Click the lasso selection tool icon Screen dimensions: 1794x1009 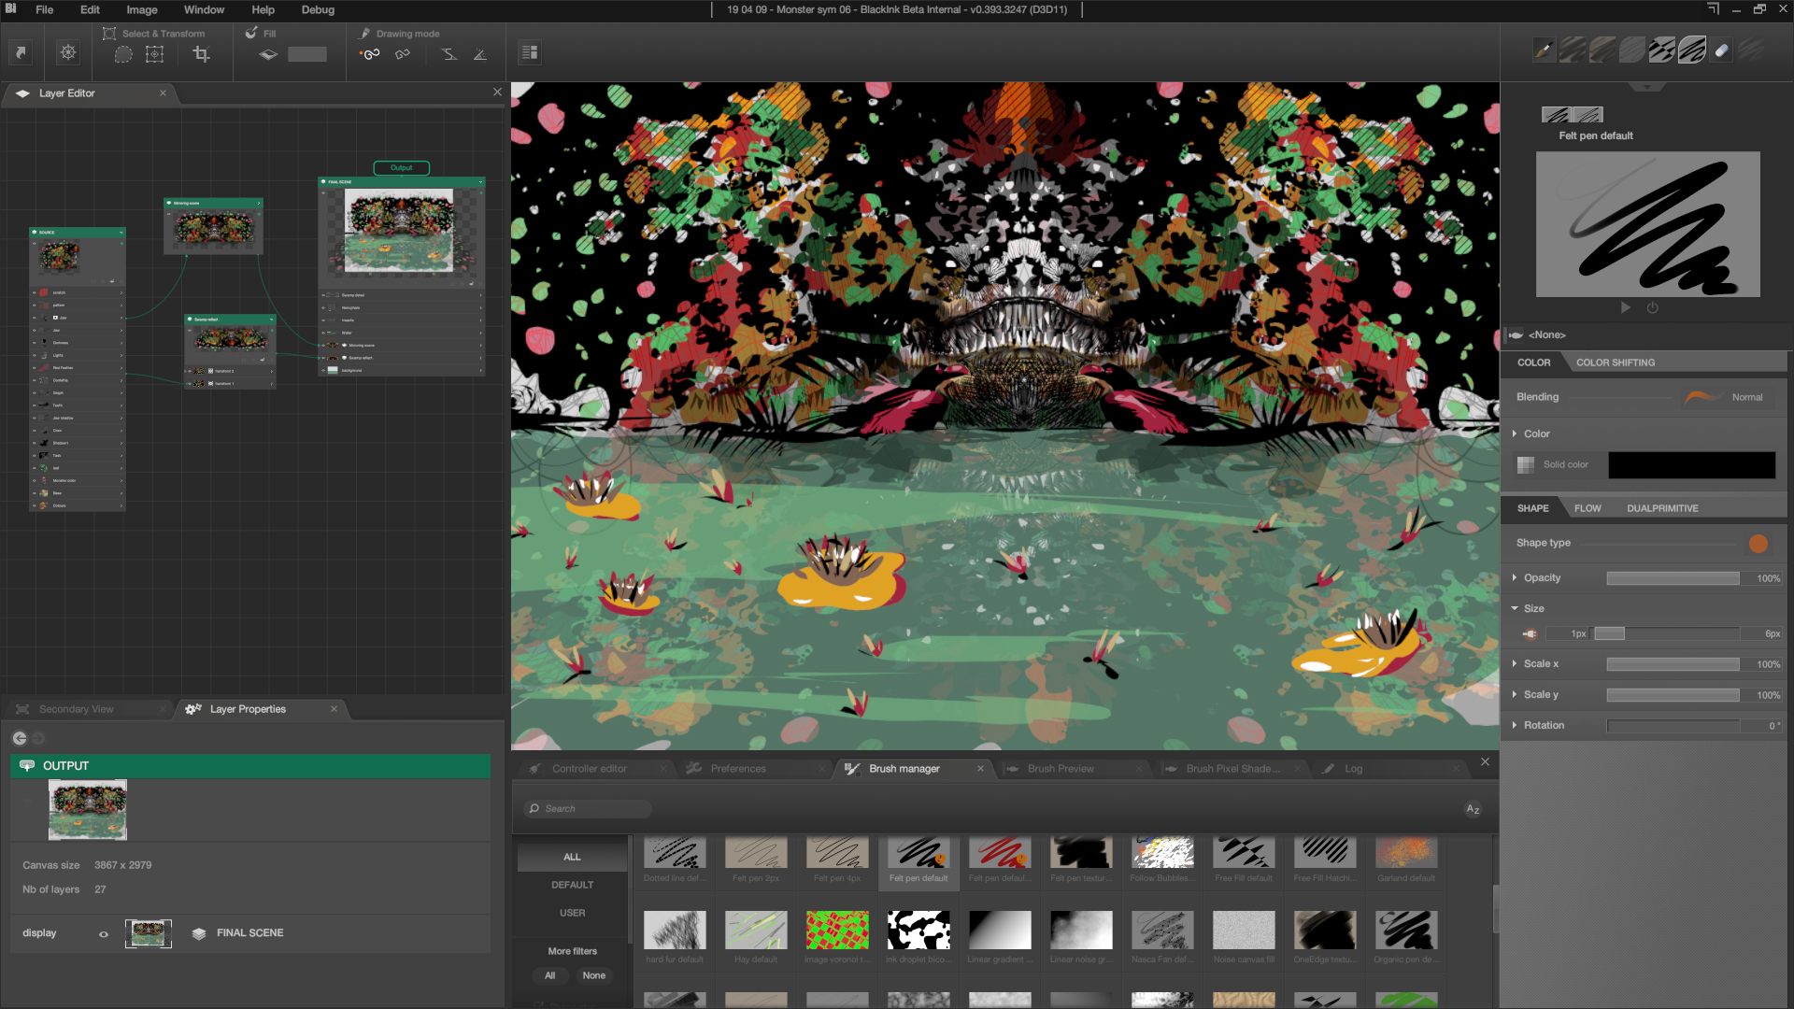pyautogui.click(x=123, y=54)
